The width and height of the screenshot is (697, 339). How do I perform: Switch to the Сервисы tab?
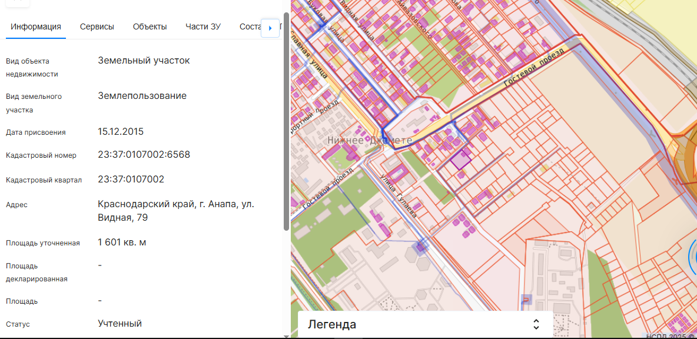point(97,26)
